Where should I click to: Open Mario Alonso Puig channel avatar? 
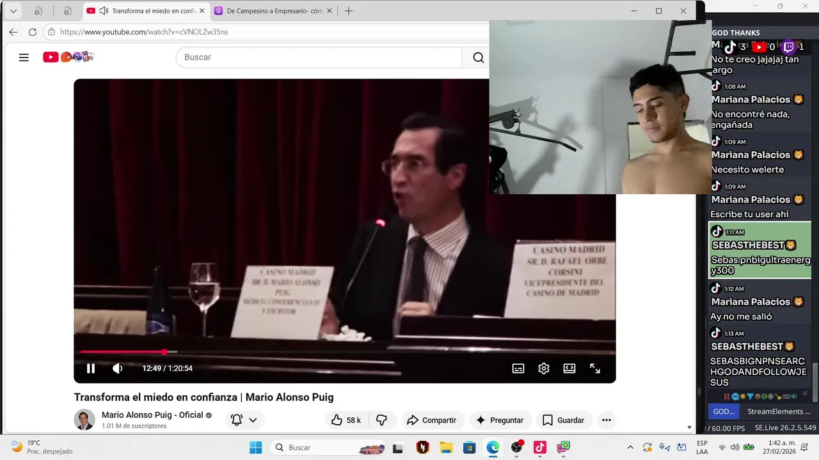click(x=84, y=420)
